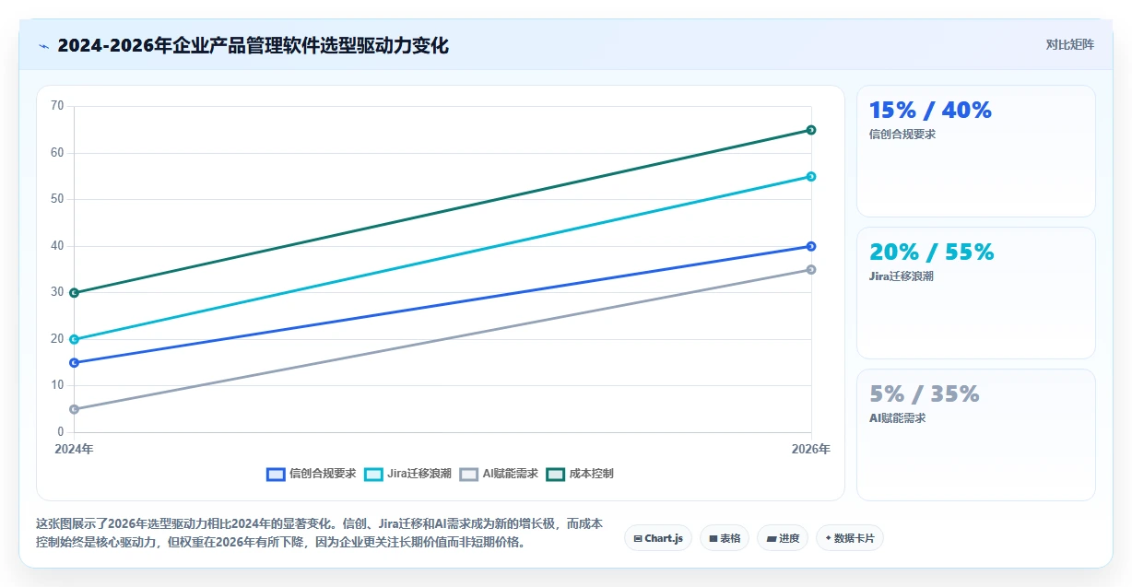The height and width of the screenshot is (587, 1132).
Task: Select the 15% / 40% 信创合规要求 card
Action: pyautogui.click(x=976, y=151)
